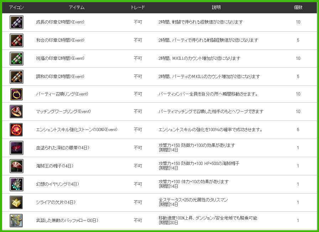Click description 2時間、パーティで得られる戦闘経験値が2倍になります
This screenshot has width=319, height=232.
[x=208, y=40]
